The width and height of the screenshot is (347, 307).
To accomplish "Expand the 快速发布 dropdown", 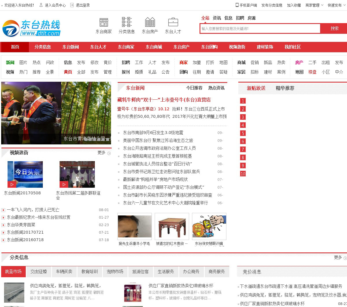I will (x=337, y=5).
